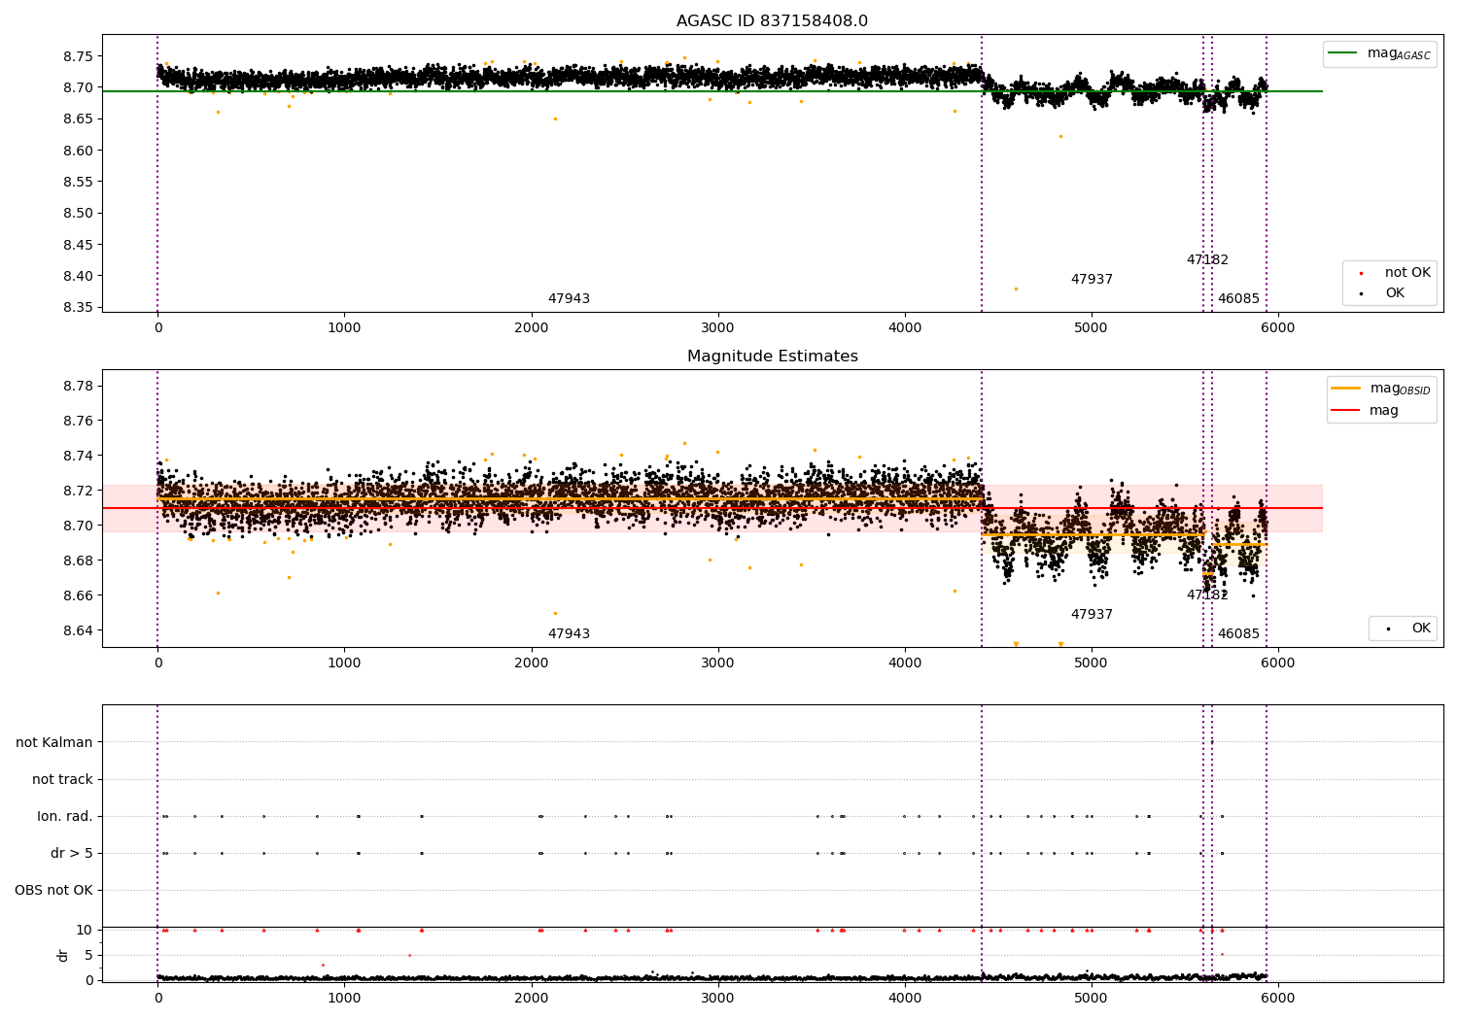Click OBSID label 47937 in top plot
1458x1020 pixels.
pos(1092,280)
